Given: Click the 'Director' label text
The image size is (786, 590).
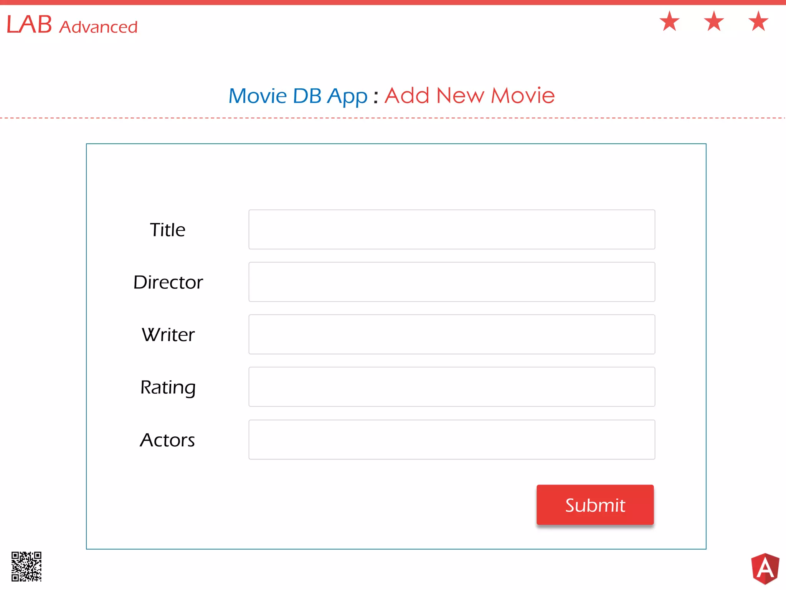Looking at the screenshot, I should tap(168, 282).
